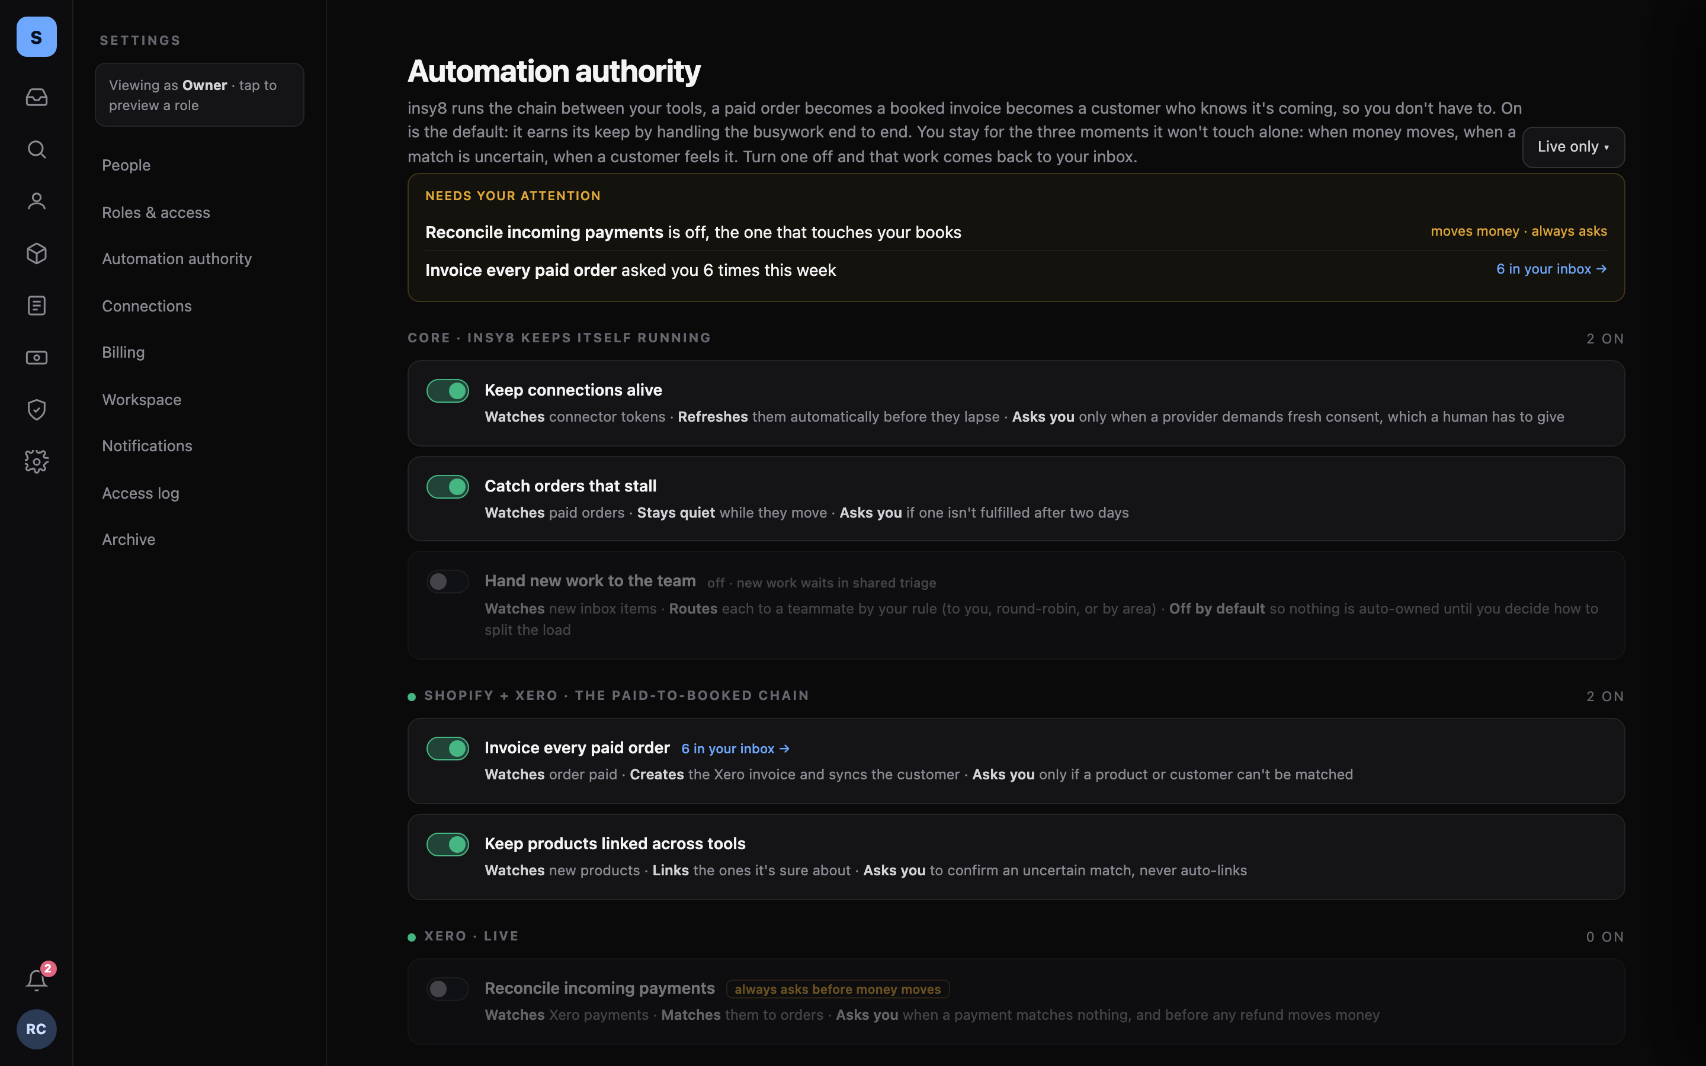Select Automation authority in settings menu
The image size is (1706, 1066).
(x=177, y=259)
